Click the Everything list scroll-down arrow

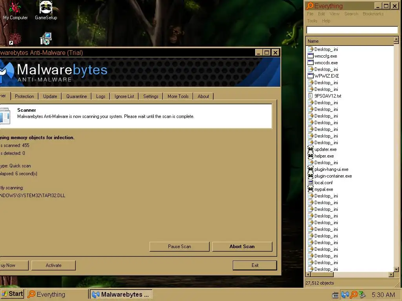(396, 269)
